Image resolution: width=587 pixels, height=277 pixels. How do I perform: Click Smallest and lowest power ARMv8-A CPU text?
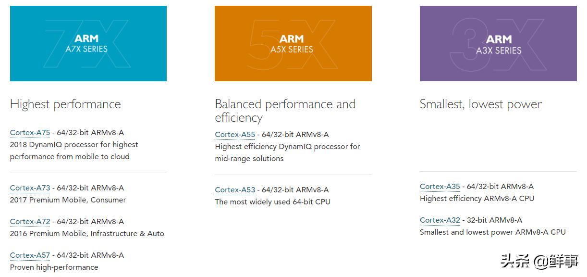[x=492, y=232]
